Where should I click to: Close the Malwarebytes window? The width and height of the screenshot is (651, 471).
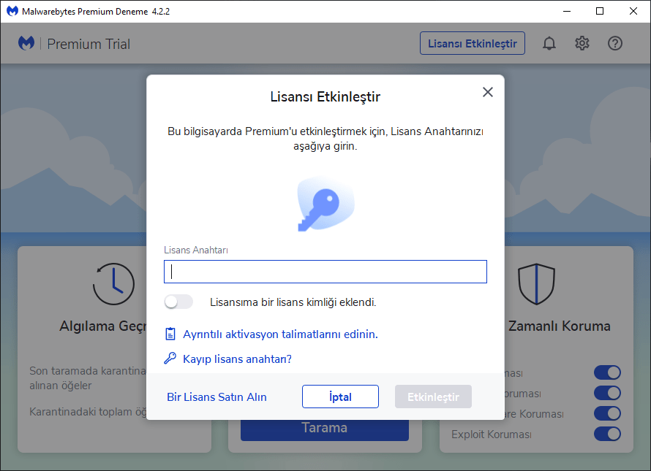(633, 11)
